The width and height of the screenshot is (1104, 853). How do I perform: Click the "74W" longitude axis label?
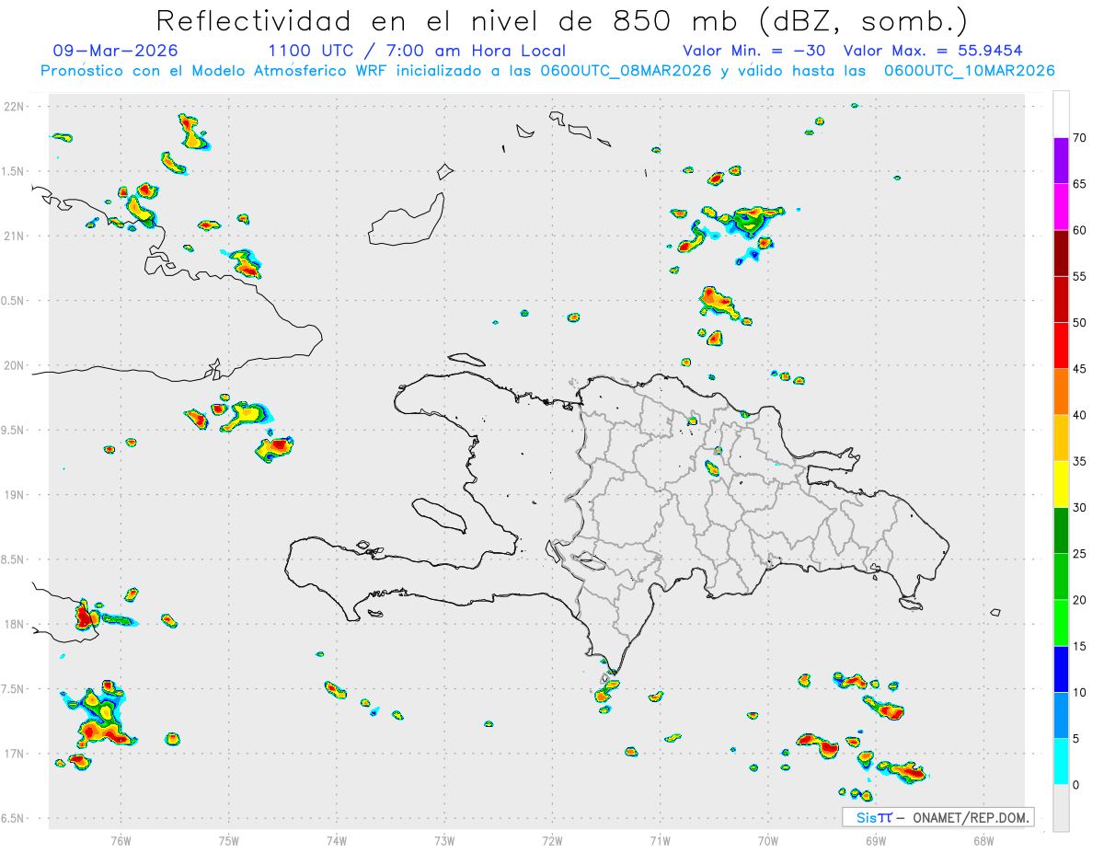(x=337, y=840)
